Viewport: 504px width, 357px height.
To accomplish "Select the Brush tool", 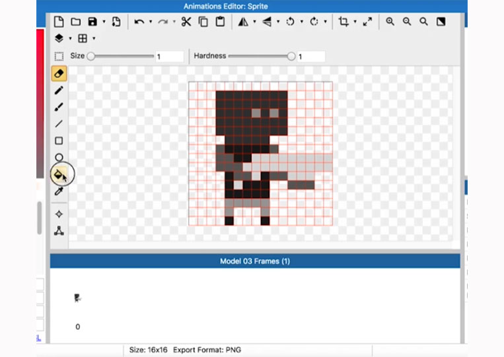I will pos(59,107).
